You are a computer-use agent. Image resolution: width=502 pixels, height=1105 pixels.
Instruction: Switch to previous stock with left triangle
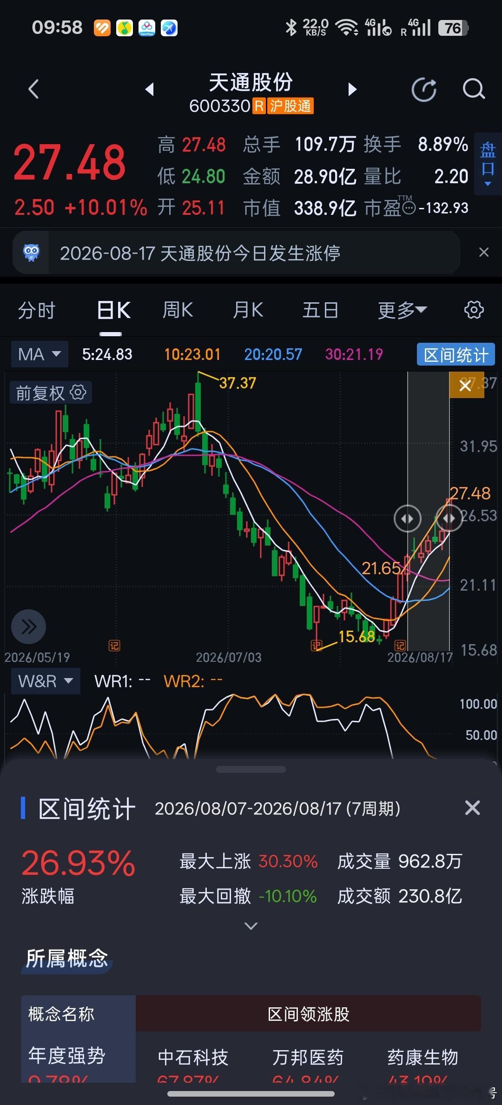[150, 89]
